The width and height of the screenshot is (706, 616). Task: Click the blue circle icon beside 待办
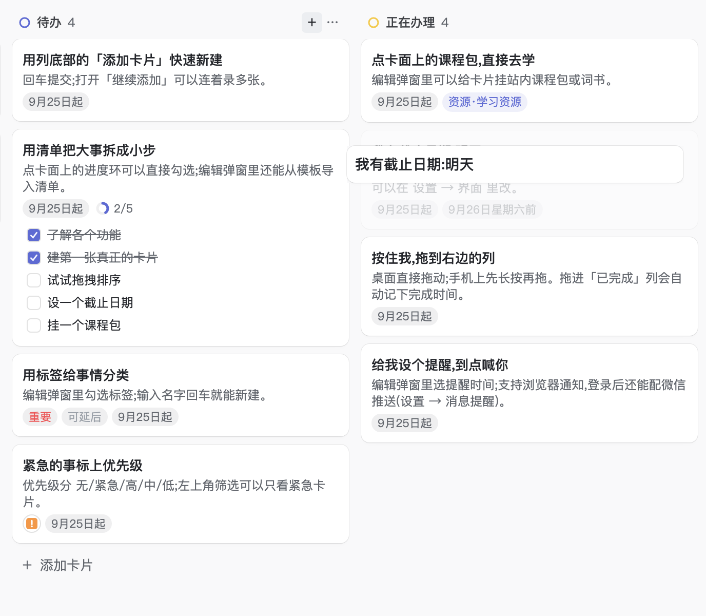pyautogui.click(x=25, y=23)
